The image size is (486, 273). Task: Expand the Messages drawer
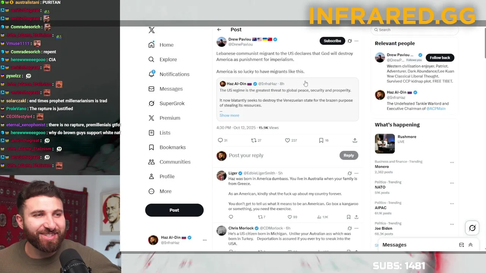[x=470, y=245]
